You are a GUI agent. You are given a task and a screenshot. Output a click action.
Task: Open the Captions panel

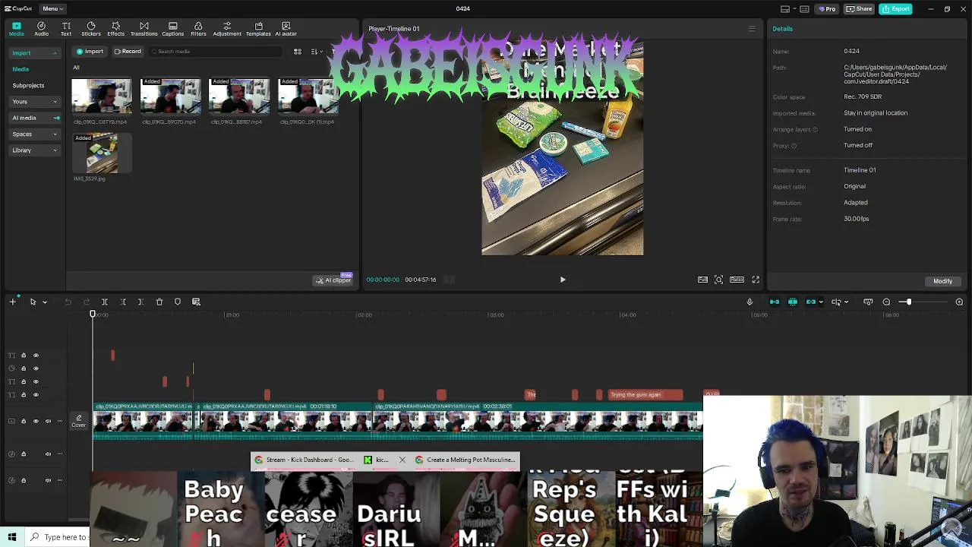[x=172, y=29]
